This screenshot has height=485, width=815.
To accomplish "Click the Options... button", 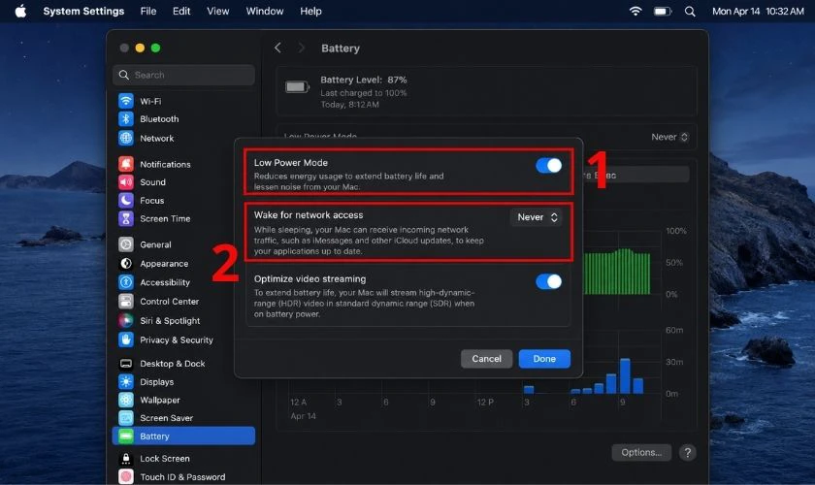I will (x=641, y=453).
